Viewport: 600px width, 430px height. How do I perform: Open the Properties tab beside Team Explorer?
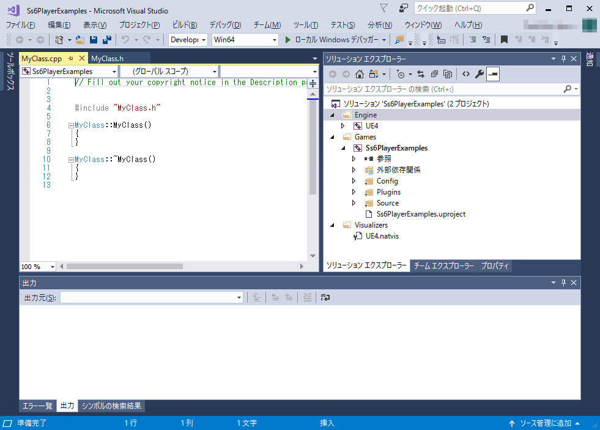coord(494,265)
